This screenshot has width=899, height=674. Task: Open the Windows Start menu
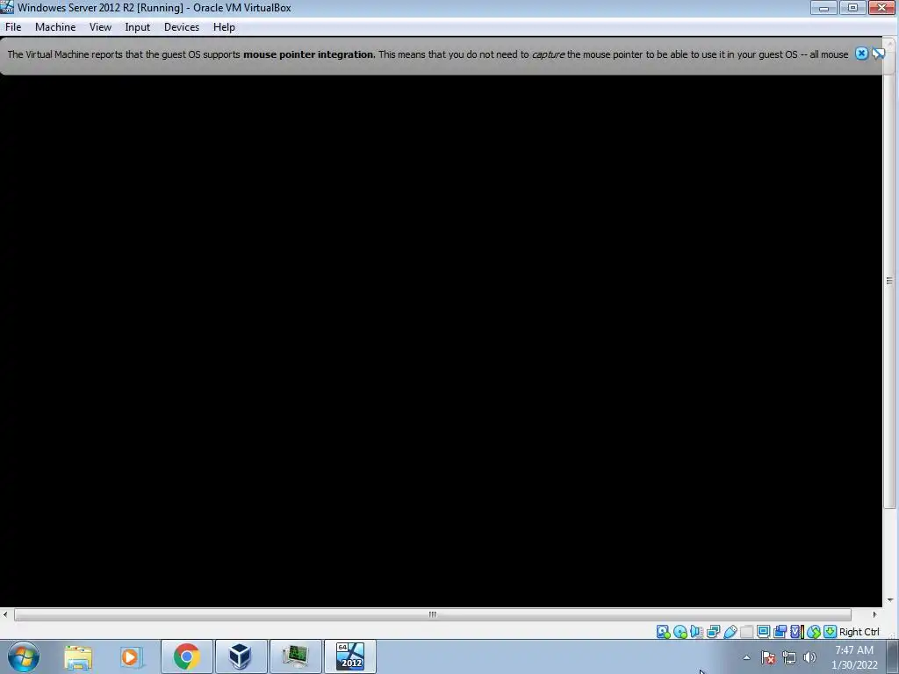[24, 656]
